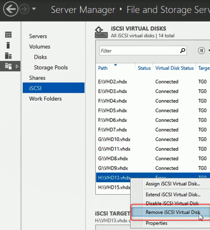This screenshot has width=210, height=230.
Task: Choose Extend iSCSI Virtual Disk option
Action: point(173,194)
